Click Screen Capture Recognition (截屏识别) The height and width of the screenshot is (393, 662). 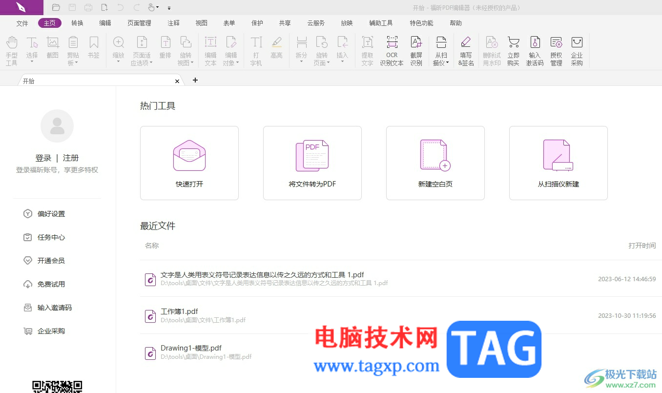click(416, 51)
